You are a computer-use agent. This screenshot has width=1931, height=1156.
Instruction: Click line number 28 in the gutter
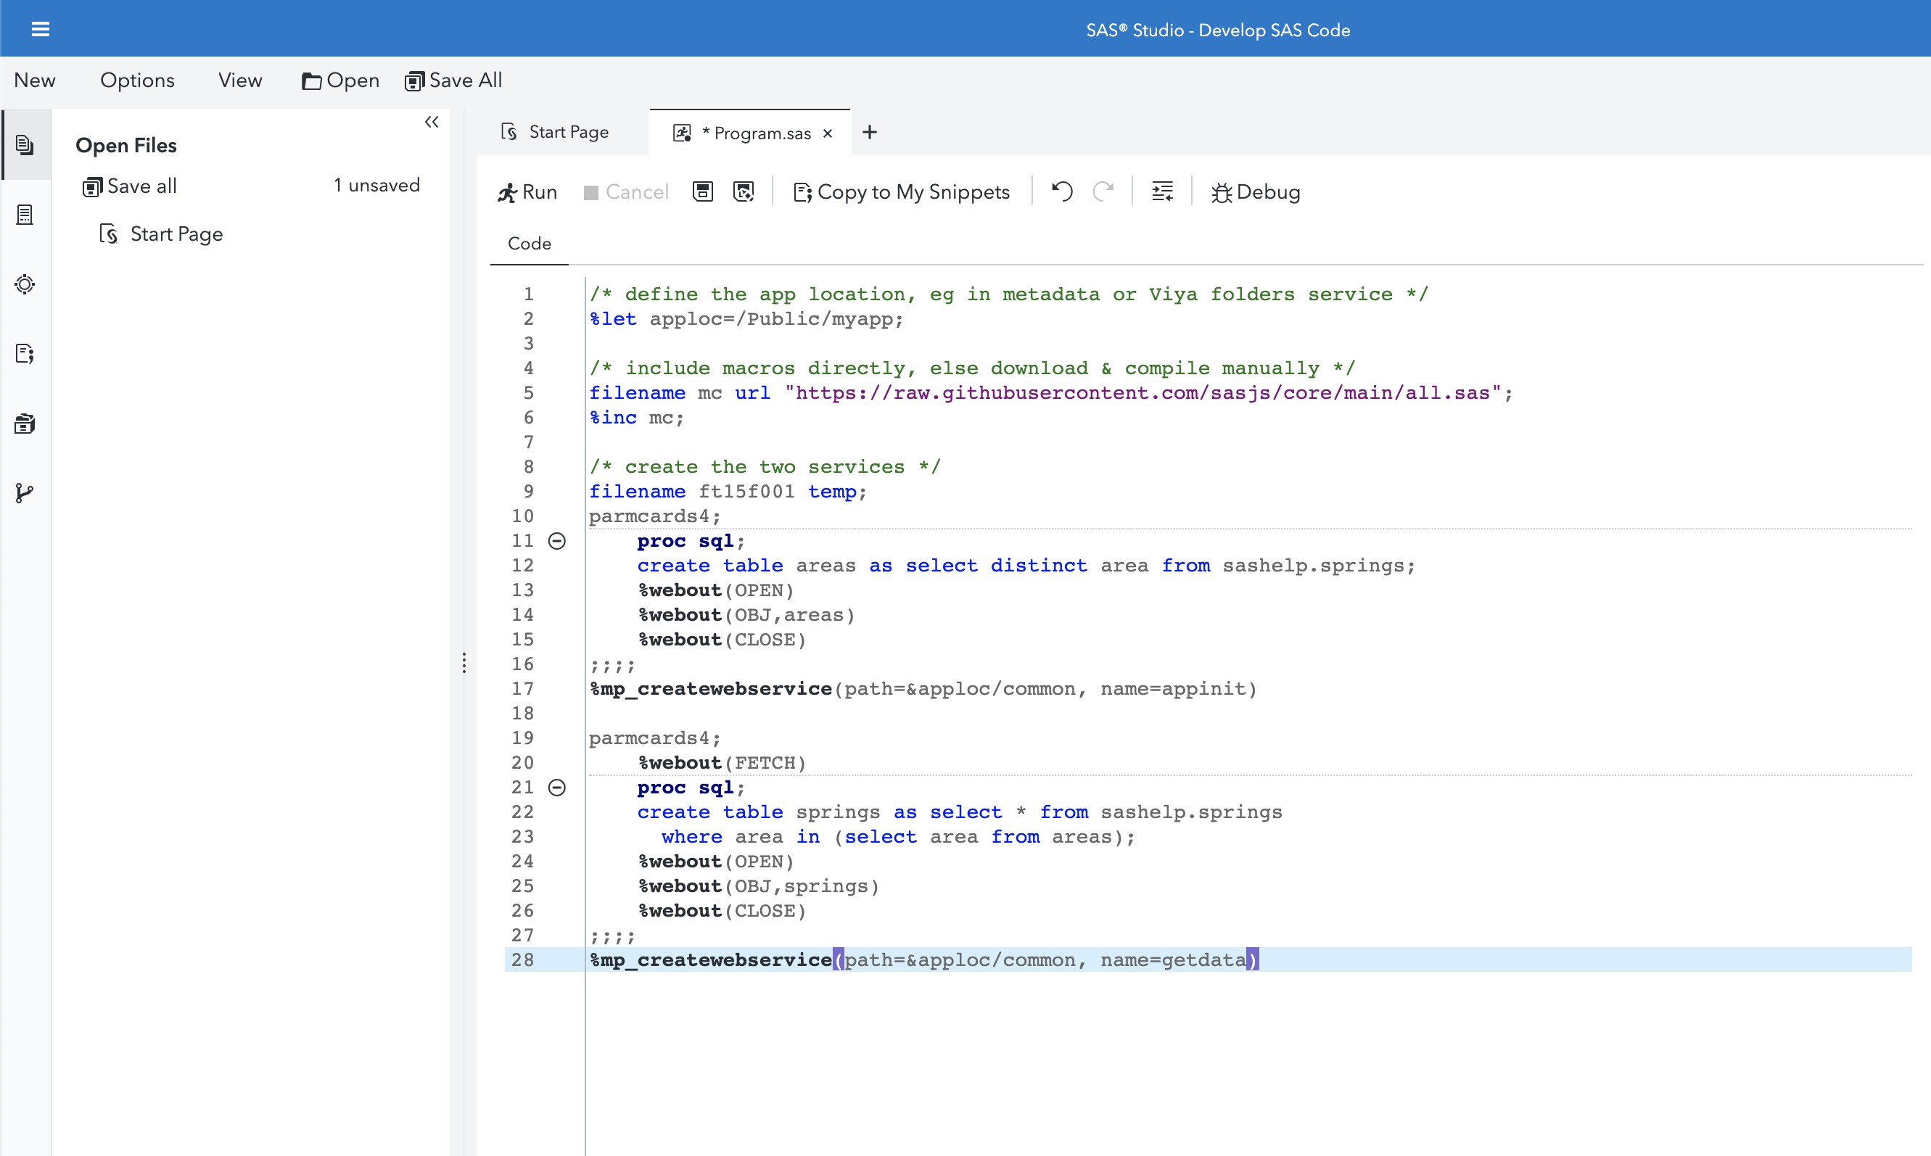[523, 959]
